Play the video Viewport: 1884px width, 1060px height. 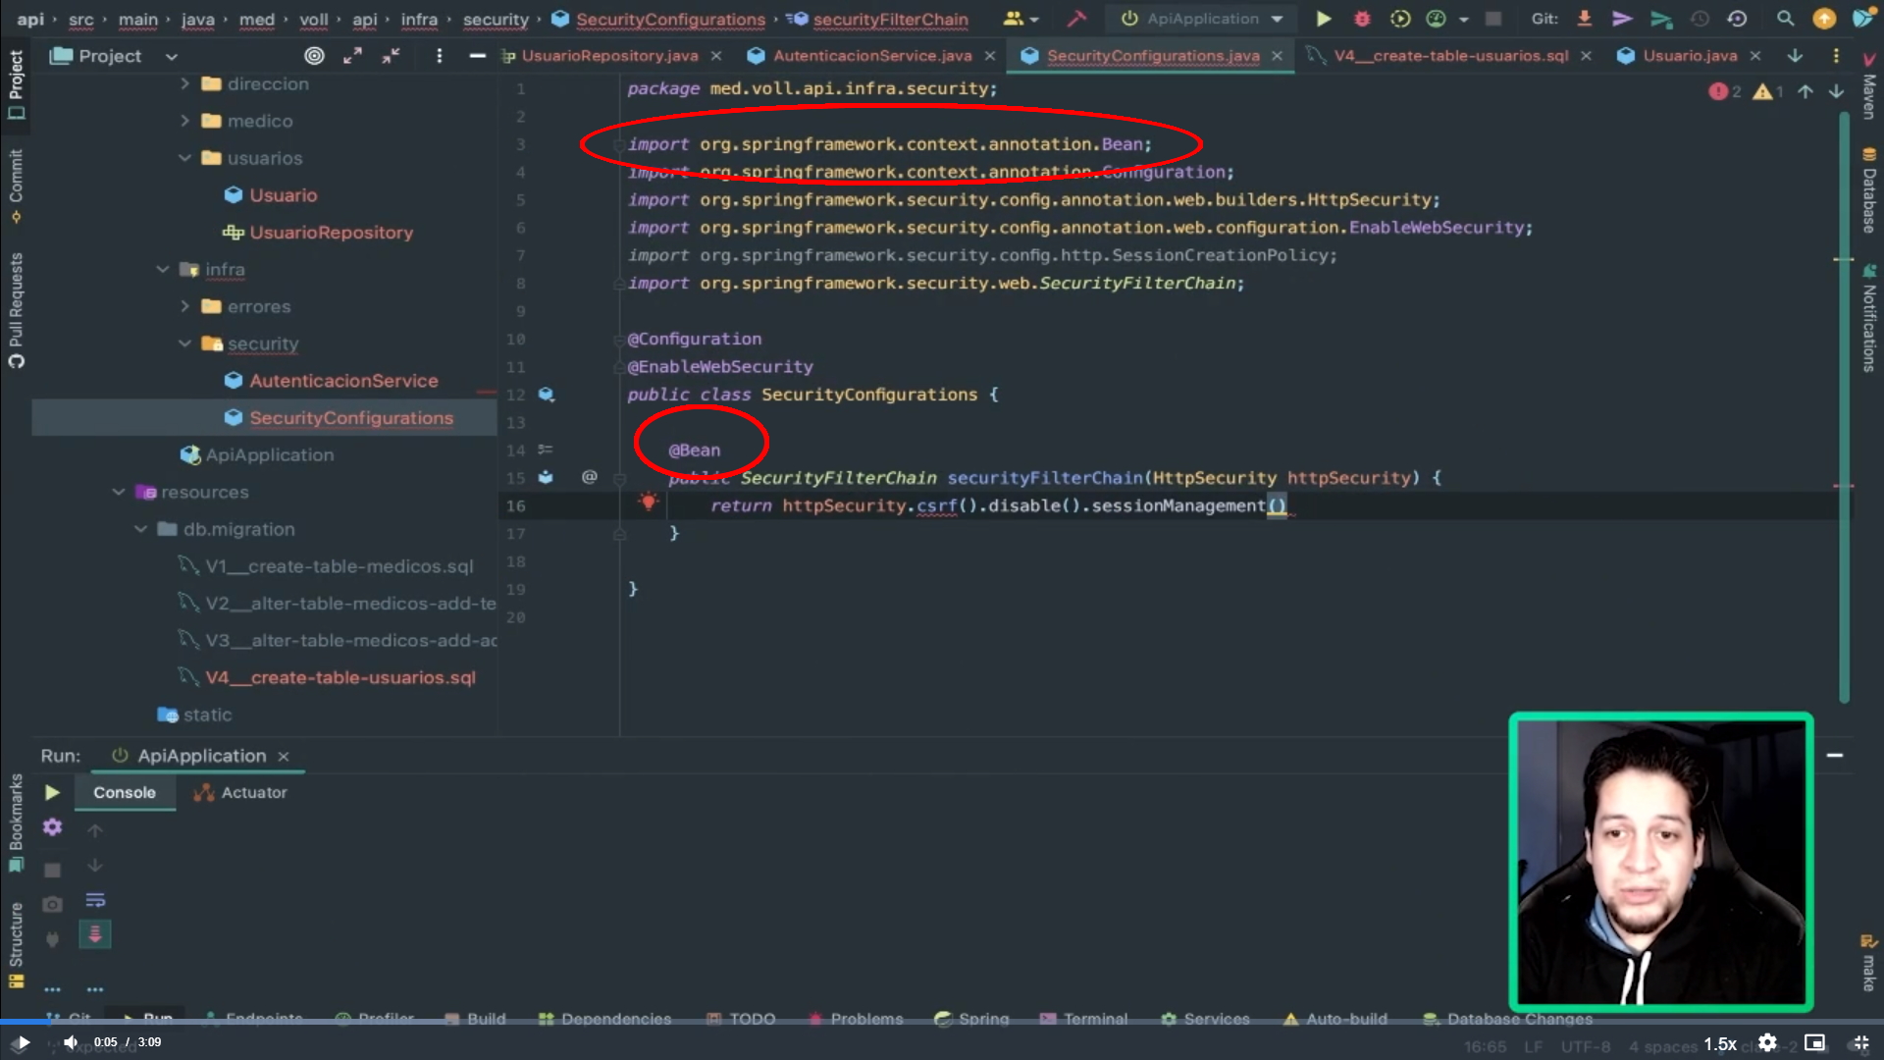click(x=24, y=1042)
